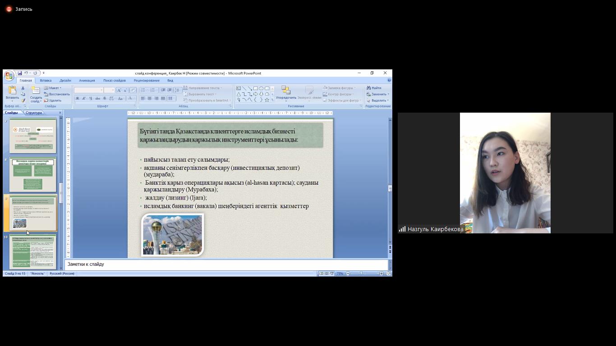Viewport: 616px width, 346px height.
Task: Switch to the Структура pane tab
Action: (x=34, y=113)
